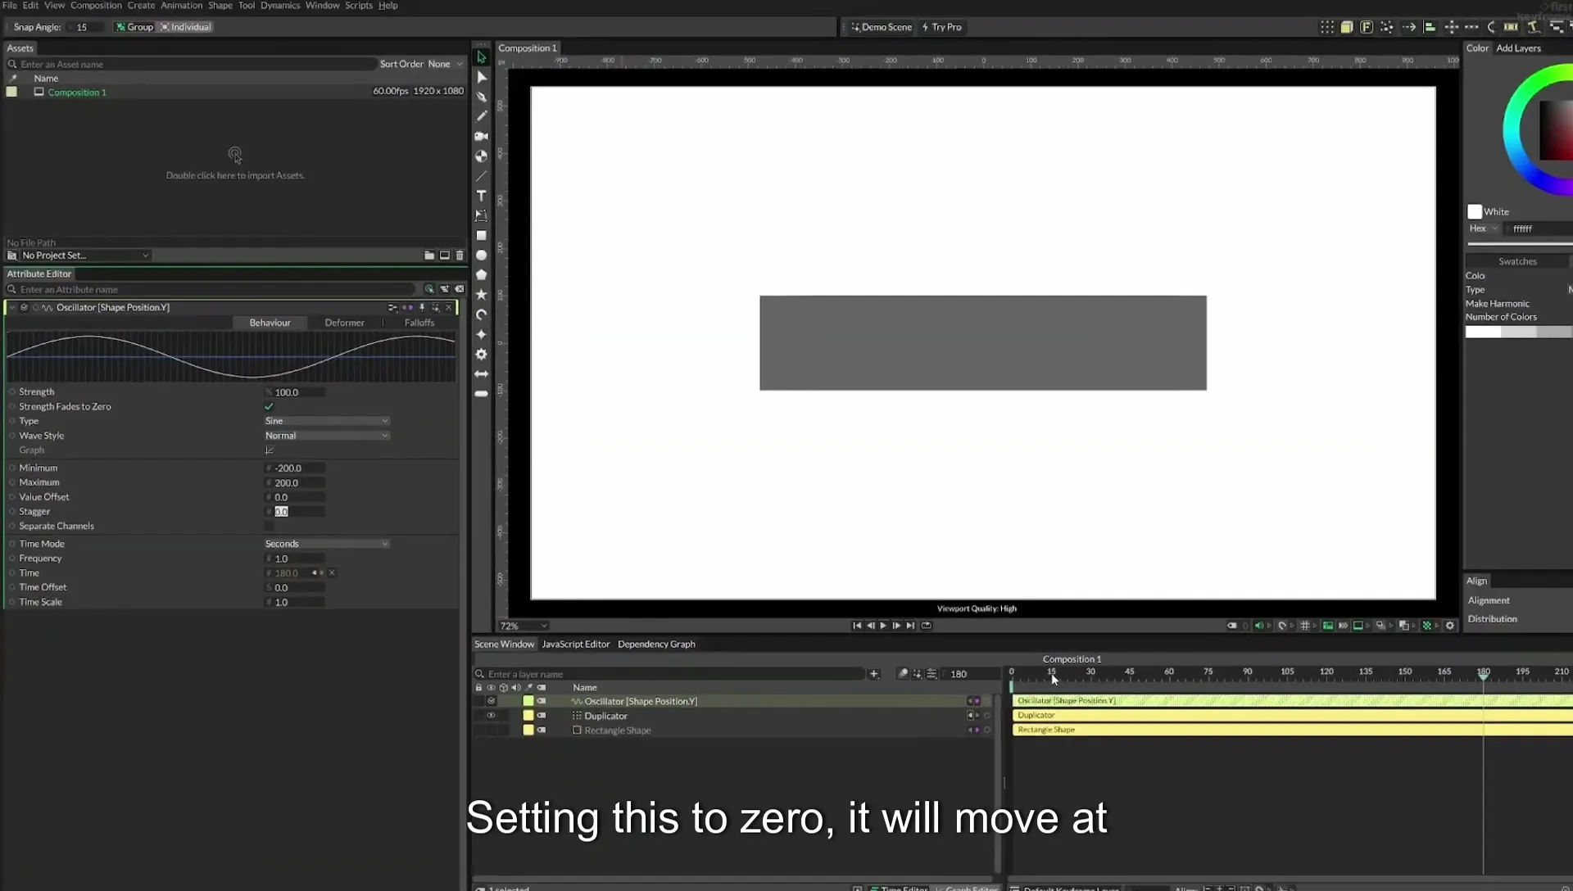Choose the Polygon shape tool

point(482,275)
